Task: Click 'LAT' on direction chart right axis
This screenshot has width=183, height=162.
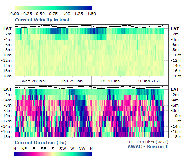Action: pyautogui.click(x=175, y=89)
